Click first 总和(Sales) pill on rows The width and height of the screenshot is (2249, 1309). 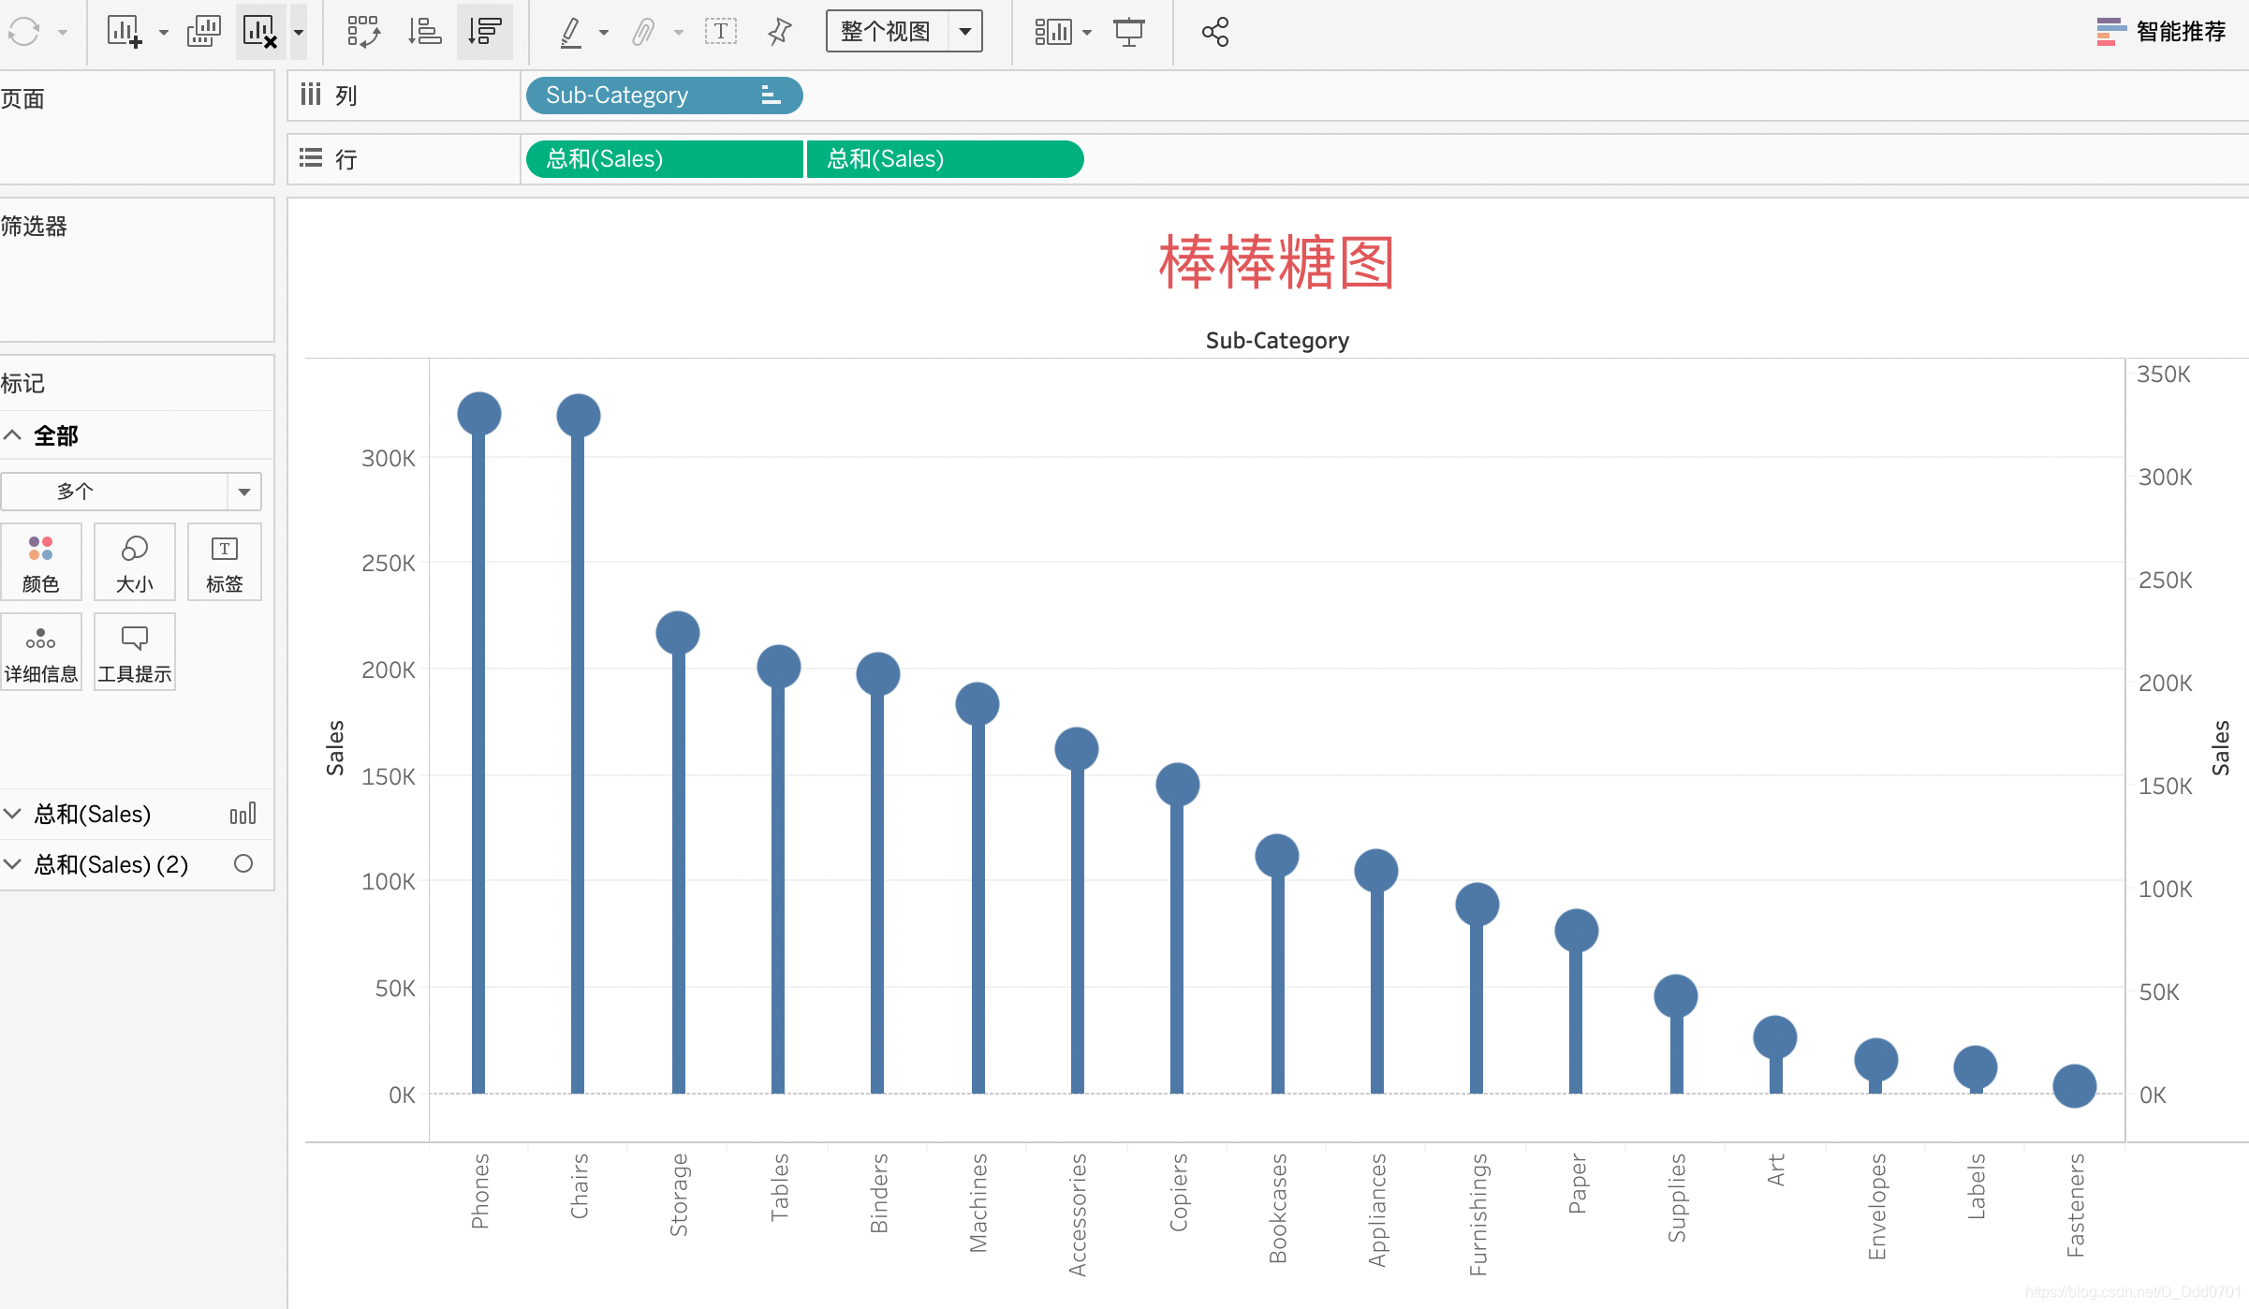[664, 159]
